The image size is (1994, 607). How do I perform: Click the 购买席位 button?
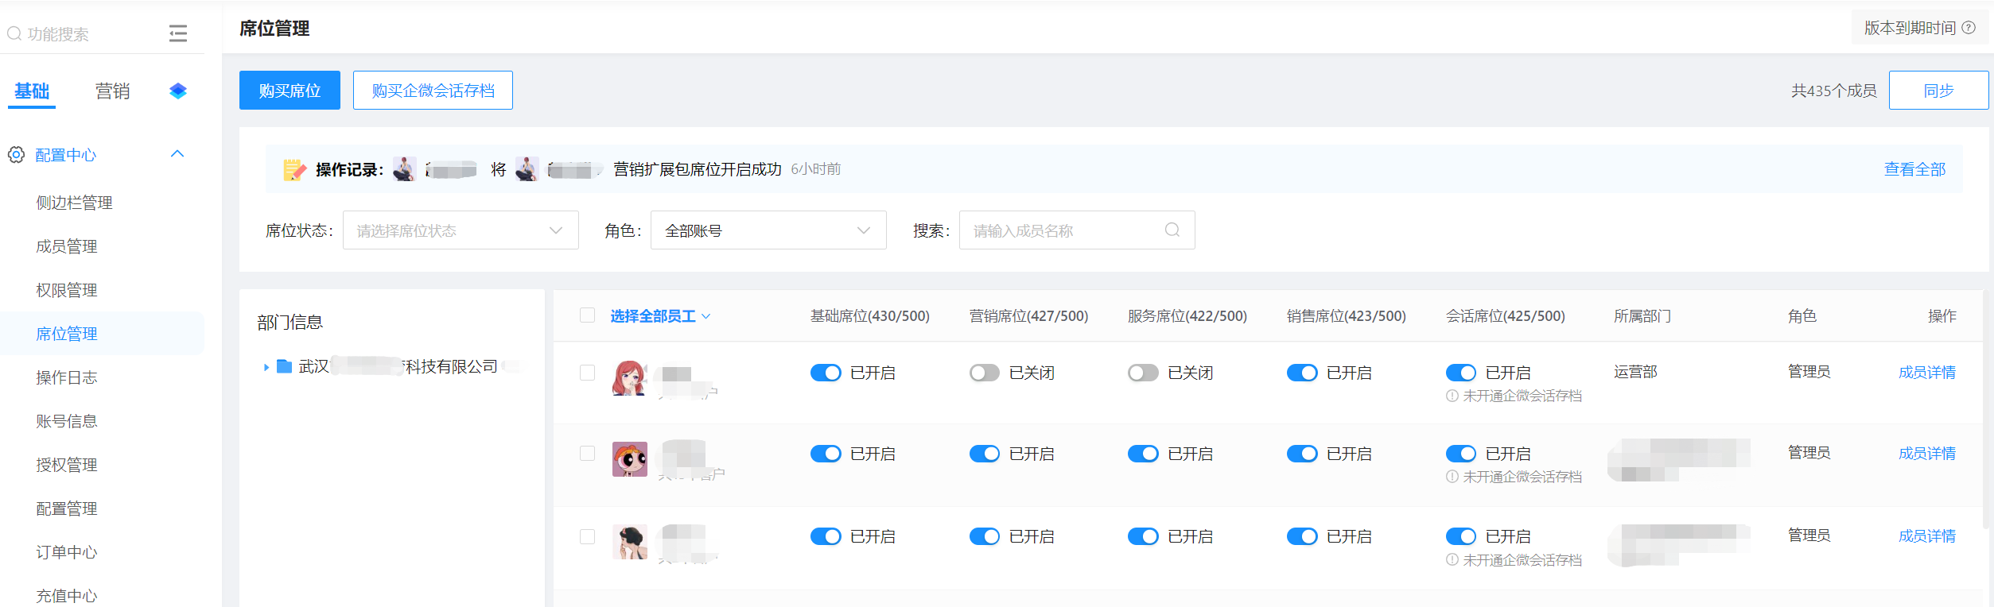(x=290, y=91)
